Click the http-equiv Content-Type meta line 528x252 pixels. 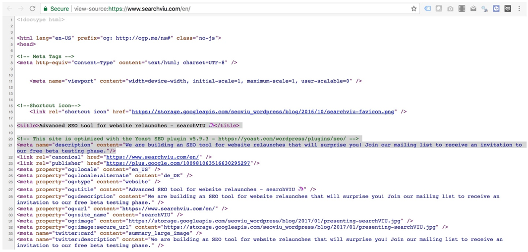pyautogui.click(x=127, y=62)
